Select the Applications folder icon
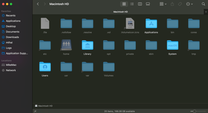The image size is (208, 113). (x=151, y=24)
